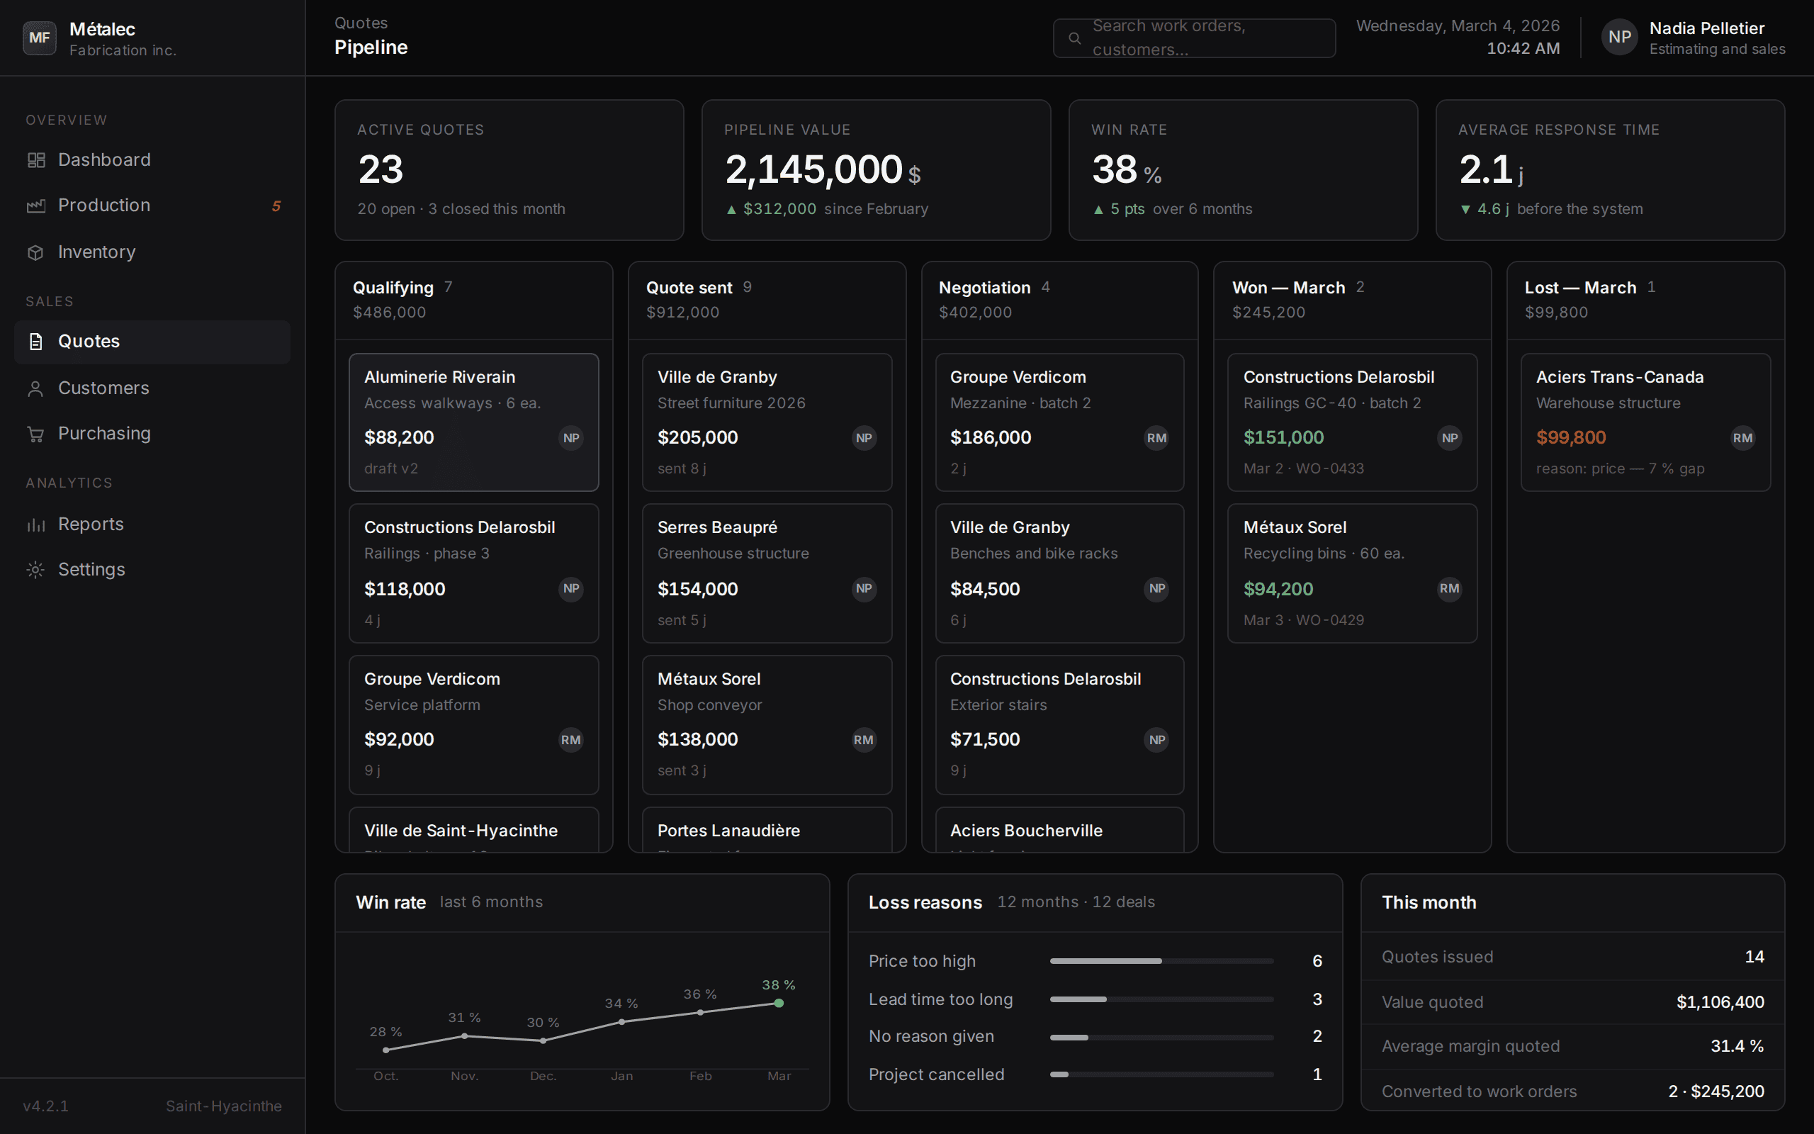Click the MF company logo badge
This screenshot has width=1814, height=1134.
pos(40,38)
